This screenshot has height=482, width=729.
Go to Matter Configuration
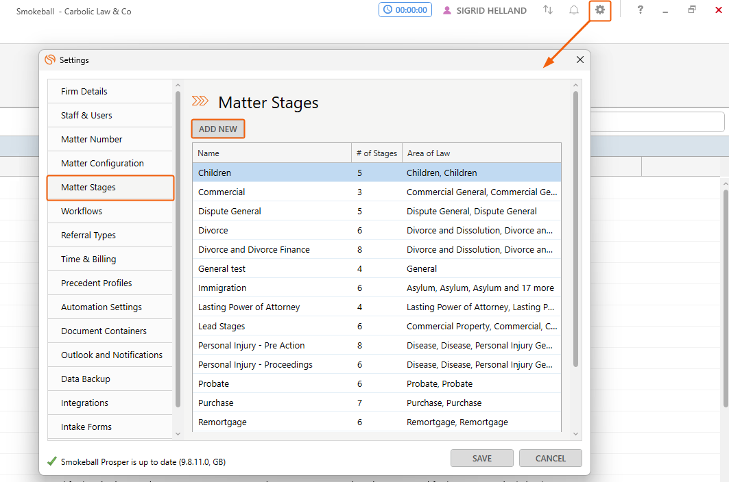click(110, 163)
